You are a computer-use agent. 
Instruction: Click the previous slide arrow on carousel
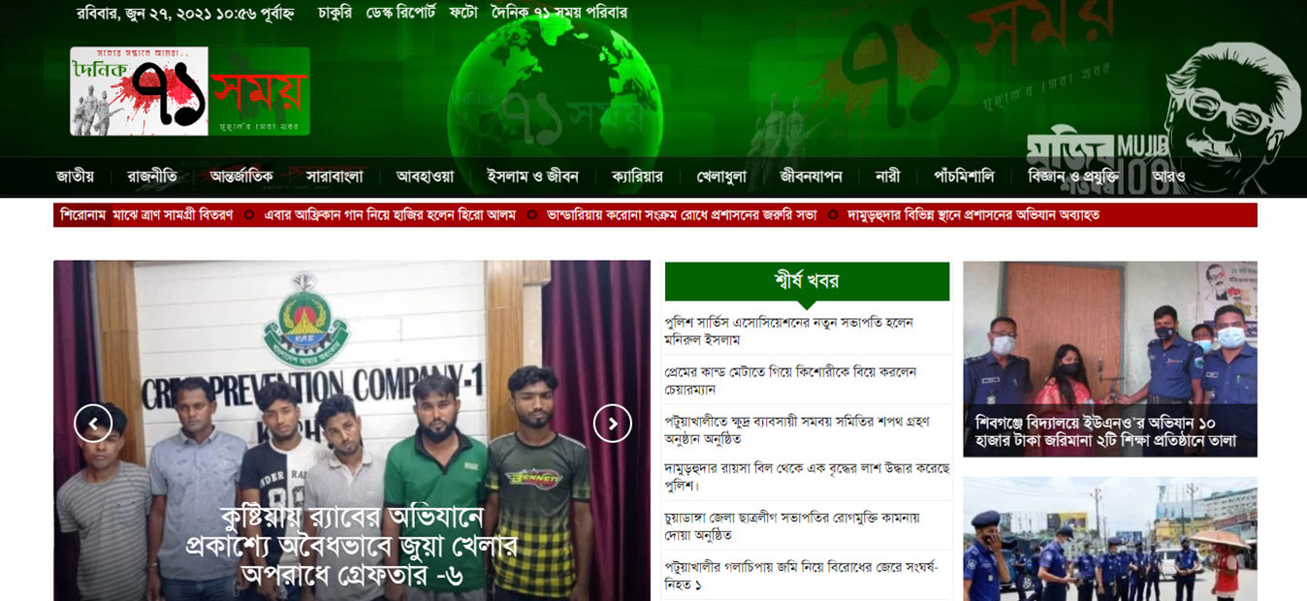pyautogui.click(x=93, y=424)
